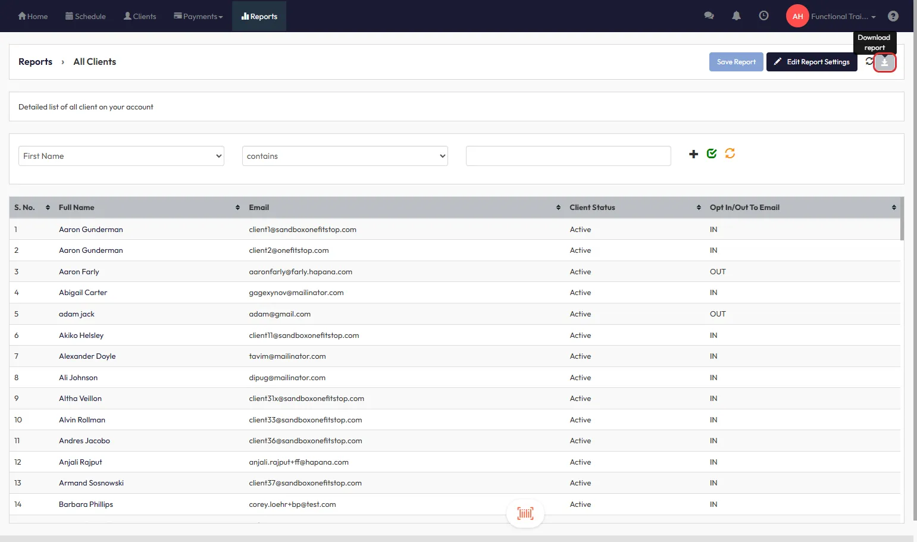Expand the Functional Training account menu
917x542 pixels.
[842, 17]
